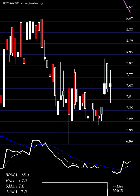
Task: Click the 8.61 price axis label
Action: tap(129, 7)
